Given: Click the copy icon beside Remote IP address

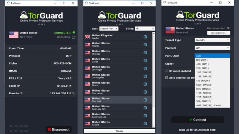Looking at the screenshot, I should (x=73, y=93).
